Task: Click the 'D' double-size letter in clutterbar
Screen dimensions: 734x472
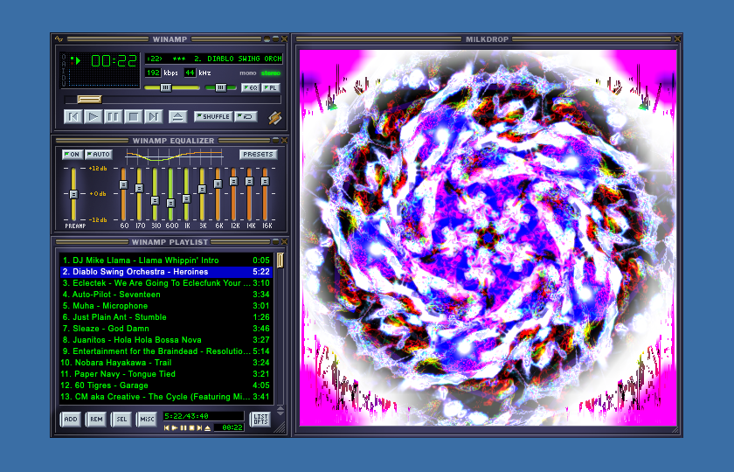Action: coord(64,77)
